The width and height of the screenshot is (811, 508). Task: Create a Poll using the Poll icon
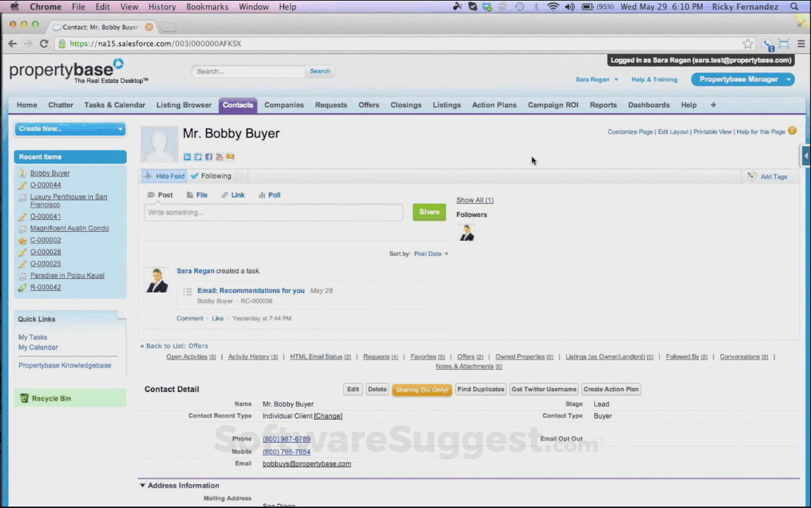[x=269, y=195]
